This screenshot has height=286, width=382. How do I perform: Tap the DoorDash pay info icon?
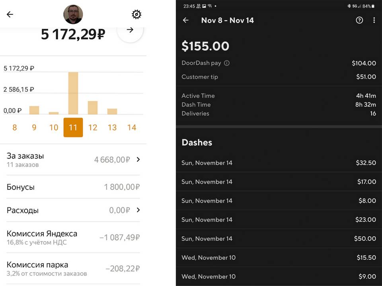(226, 63)
